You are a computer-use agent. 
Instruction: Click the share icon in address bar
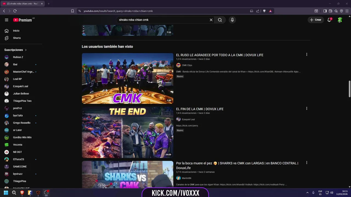pos(258,11)
